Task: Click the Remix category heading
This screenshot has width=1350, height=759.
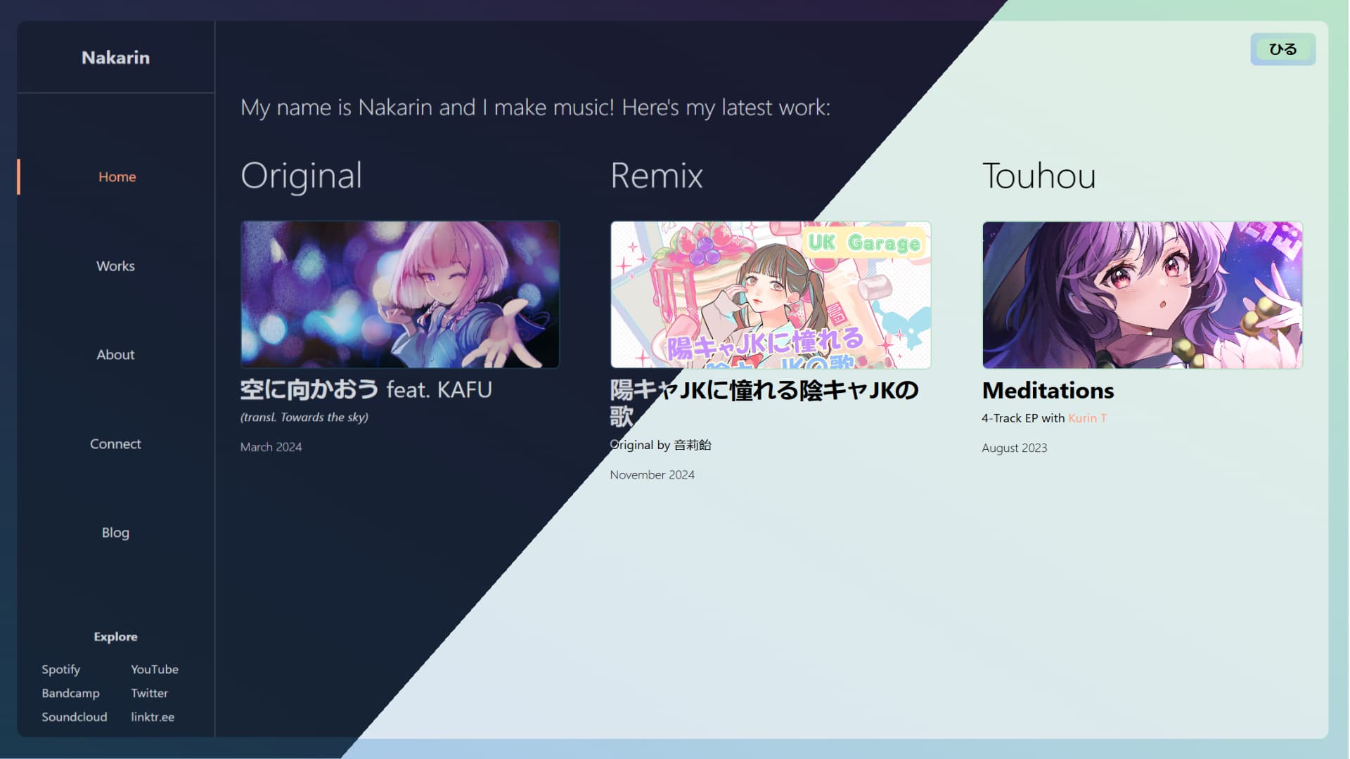Action: point(657,176)
